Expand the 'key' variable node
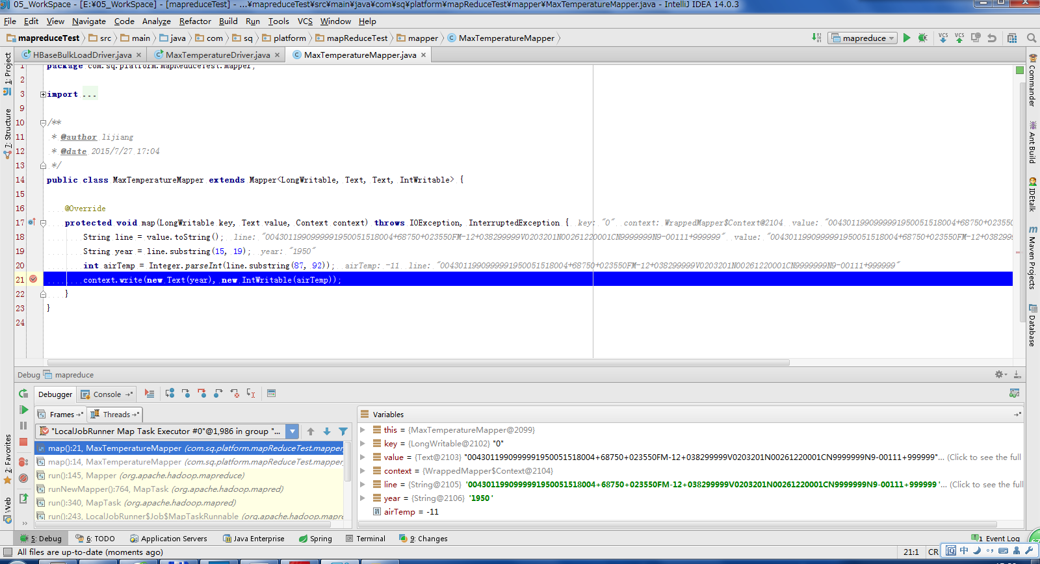Screen dimensions: 1040x564 [363, 444]
